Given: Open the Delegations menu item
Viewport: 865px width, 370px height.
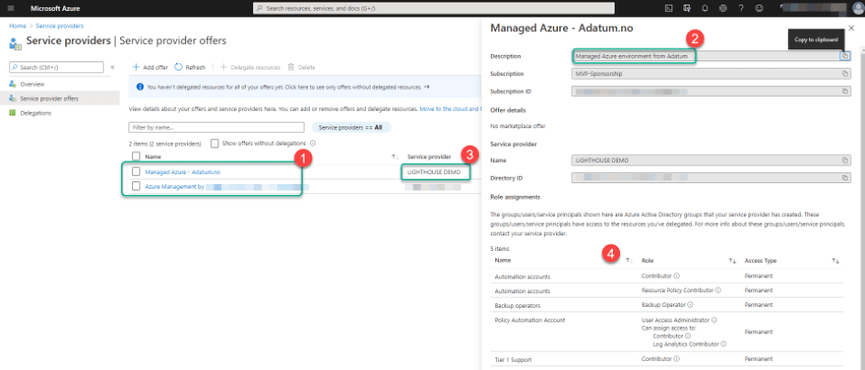Looking at the screenshot, I should point(35,113).
